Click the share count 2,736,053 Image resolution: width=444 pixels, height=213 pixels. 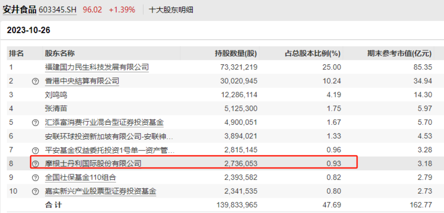point(241,164)
